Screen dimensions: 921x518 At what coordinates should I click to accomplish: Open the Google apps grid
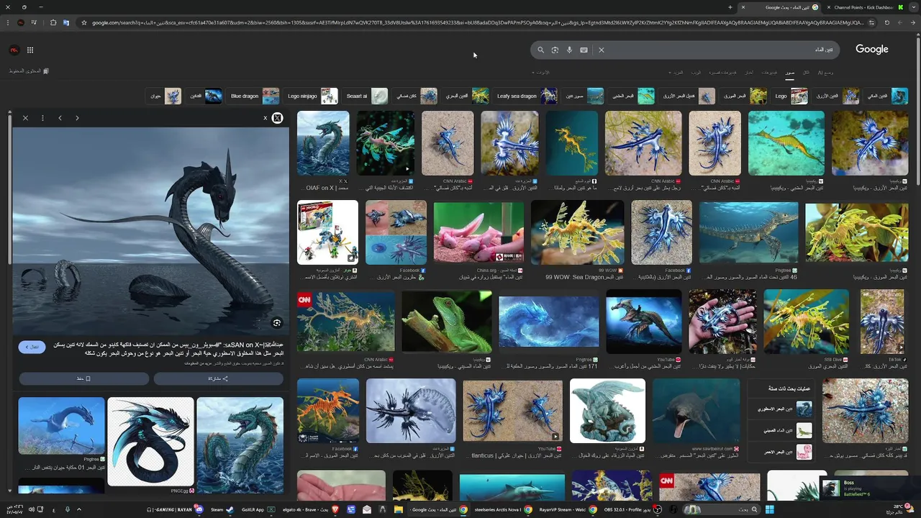[30, 50]
